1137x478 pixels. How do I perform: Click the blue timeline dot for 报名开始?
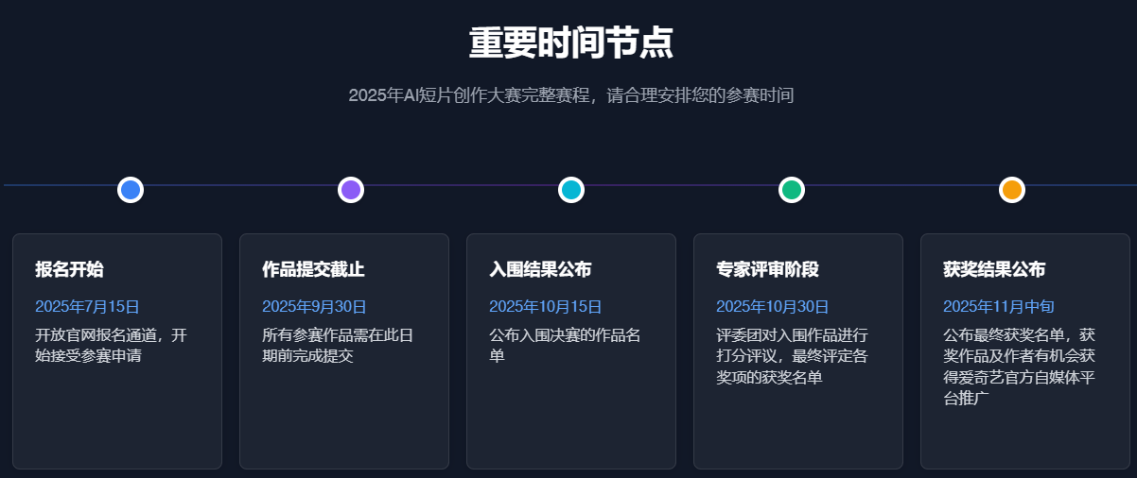(x=131, y=190)
